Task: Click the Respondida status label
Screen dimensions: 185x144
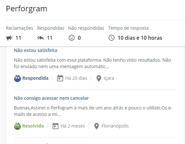Action: point(36,78)
